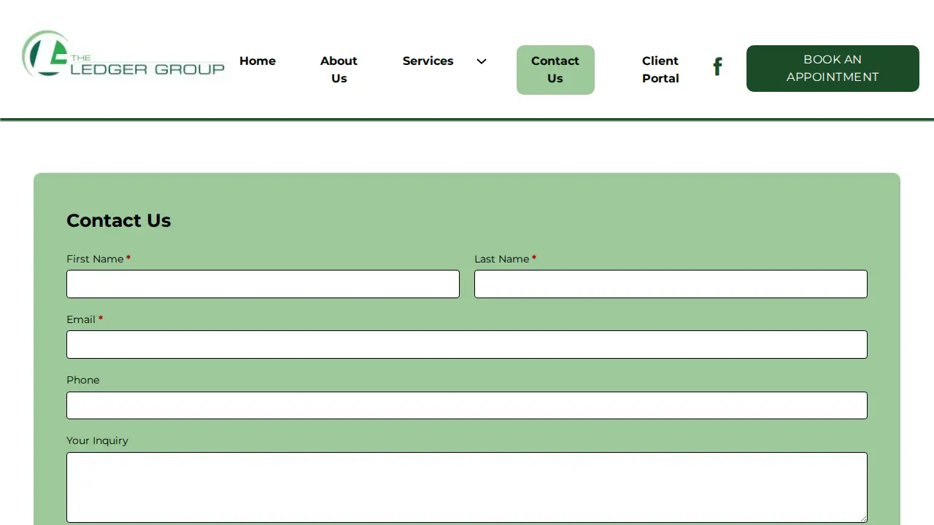Click the Your Inquiry label
Viewport: 934px width, 525px height.
point(97,440)
